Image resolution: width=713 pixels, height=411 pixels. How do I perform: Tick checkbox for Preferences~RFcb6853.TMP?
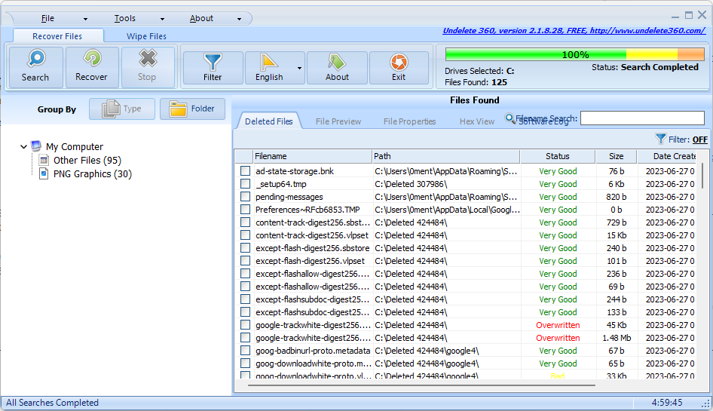[245, 210]
